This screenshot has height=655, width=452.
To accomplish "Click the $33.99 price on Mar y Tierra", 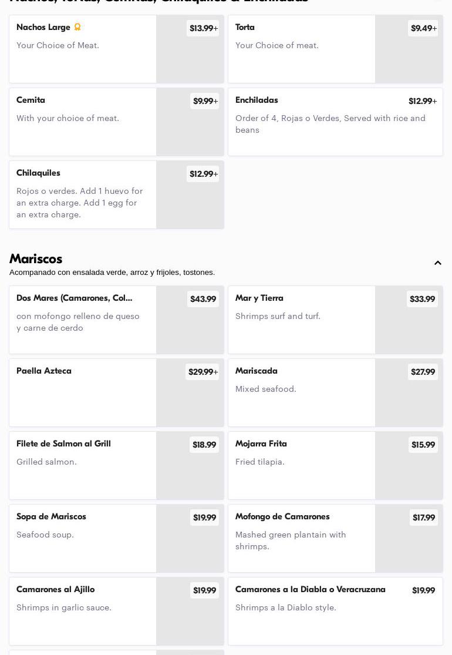I will coord(422,300).
